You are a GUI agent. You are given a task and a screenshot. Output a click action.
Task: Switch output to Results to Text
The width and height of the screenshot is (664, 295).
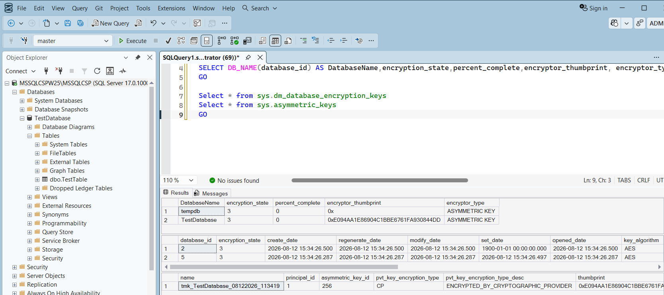pyautogui.click(x=262, y=41)
